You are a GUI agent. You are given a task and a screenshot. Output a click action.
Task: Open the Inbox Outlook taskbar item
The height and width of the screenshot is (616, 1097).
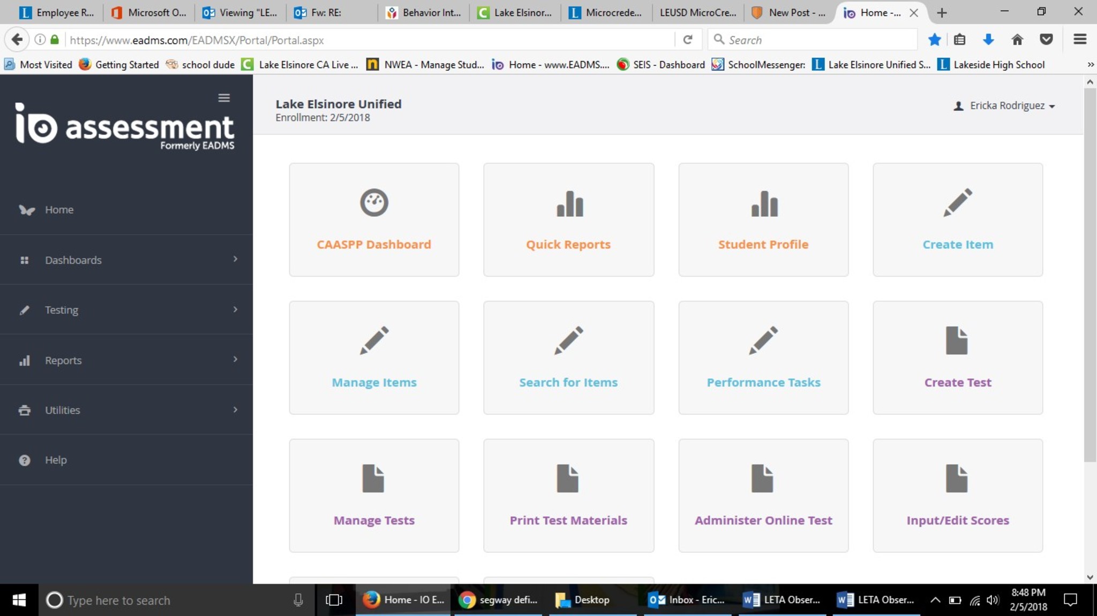(x=688, y=600)
